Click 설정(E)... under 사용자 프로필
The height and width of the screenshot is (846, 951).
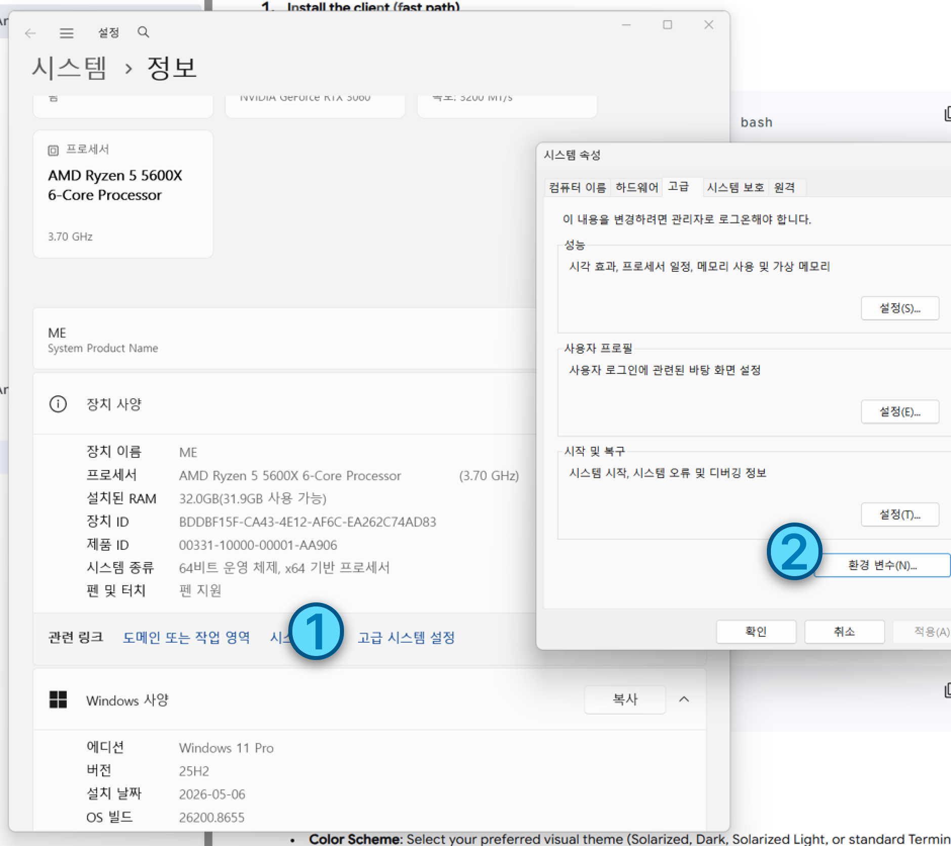click(x=900, y=412)
